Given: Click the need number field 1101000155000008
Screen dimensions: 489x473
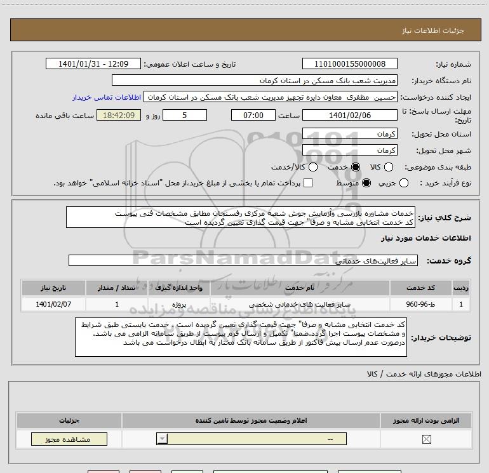Looking at the screenshot, I should tap(349, 64).
